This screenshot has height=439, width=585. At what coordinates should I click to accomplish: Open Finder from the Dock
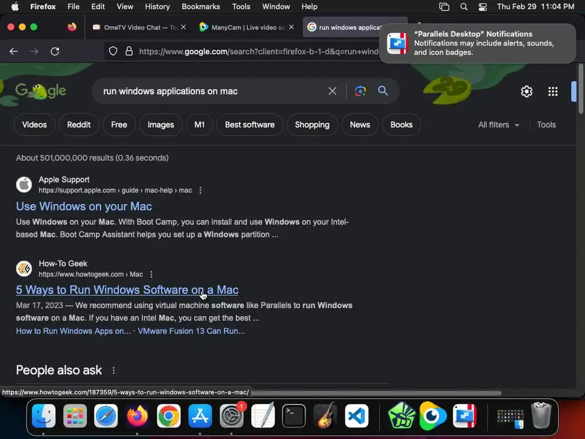tap(43, 416)
